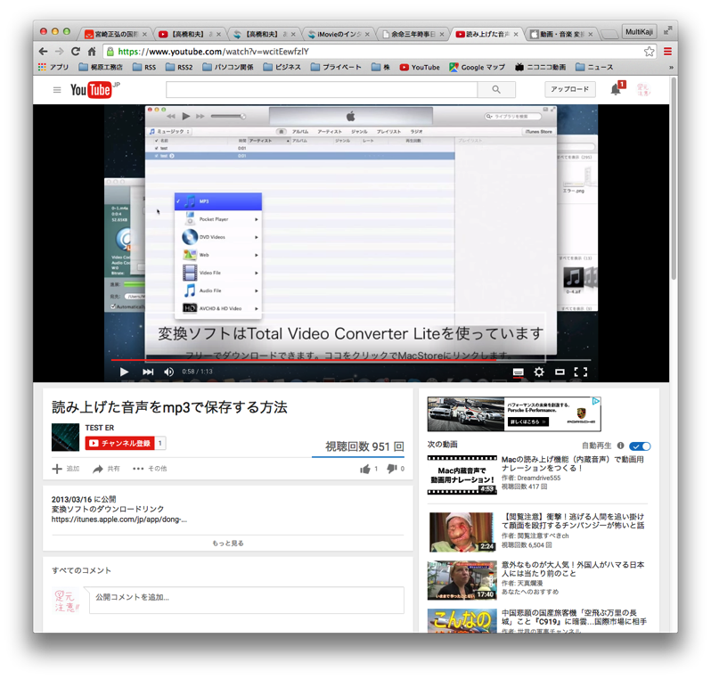Open the チンパンジー video thumbnail
Viewport: 711px width, 679px height.
tap(462, 532)
